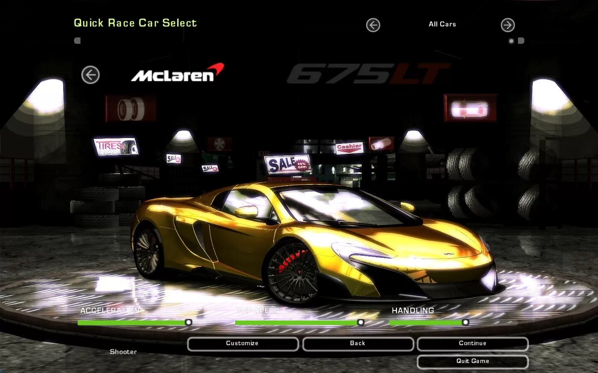Click the Quit Game button

point(473,361)
